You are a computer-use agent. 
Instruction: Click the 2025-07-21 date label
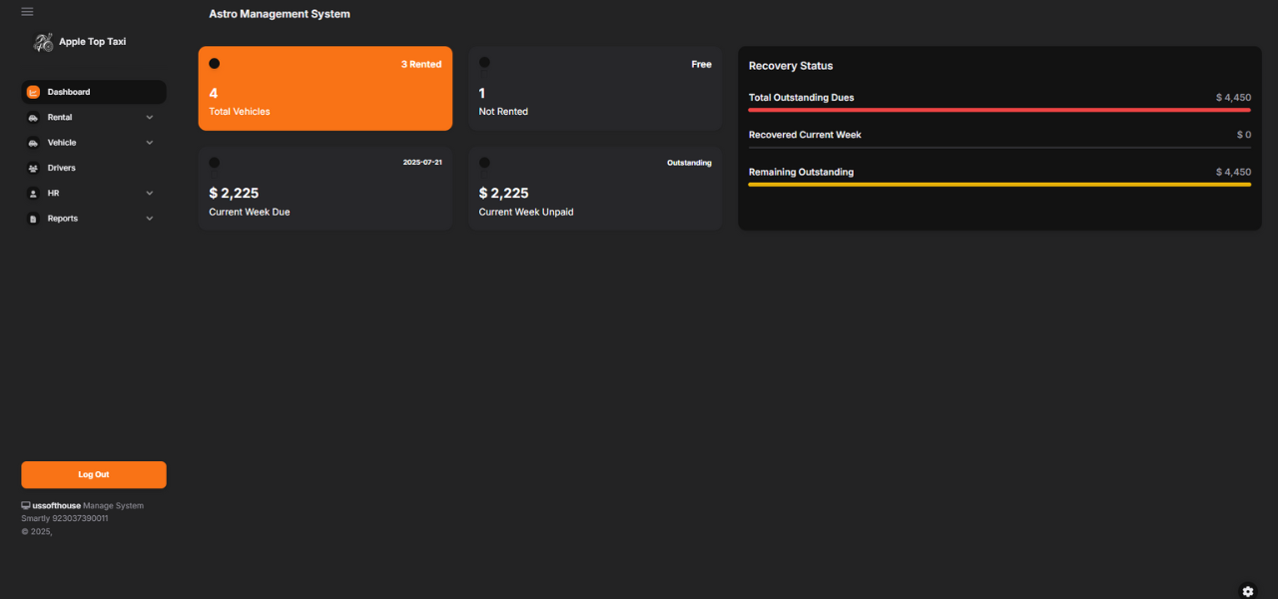click(422, 162)
